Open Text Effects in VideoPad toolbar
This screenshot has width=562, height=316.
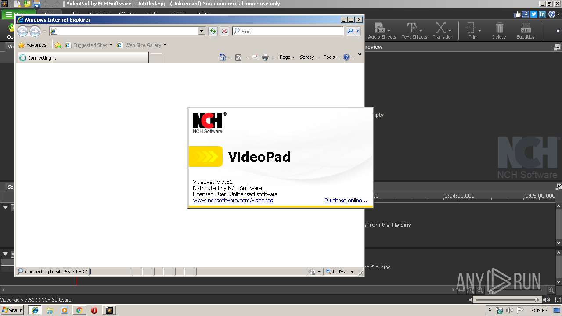coord(414,31)
